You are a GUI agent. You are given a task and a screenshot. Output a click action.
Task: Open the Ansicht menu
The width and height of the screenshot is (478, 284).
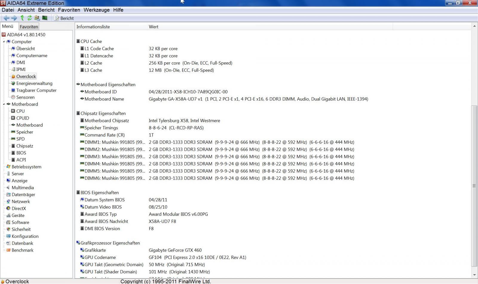point(26,10)
